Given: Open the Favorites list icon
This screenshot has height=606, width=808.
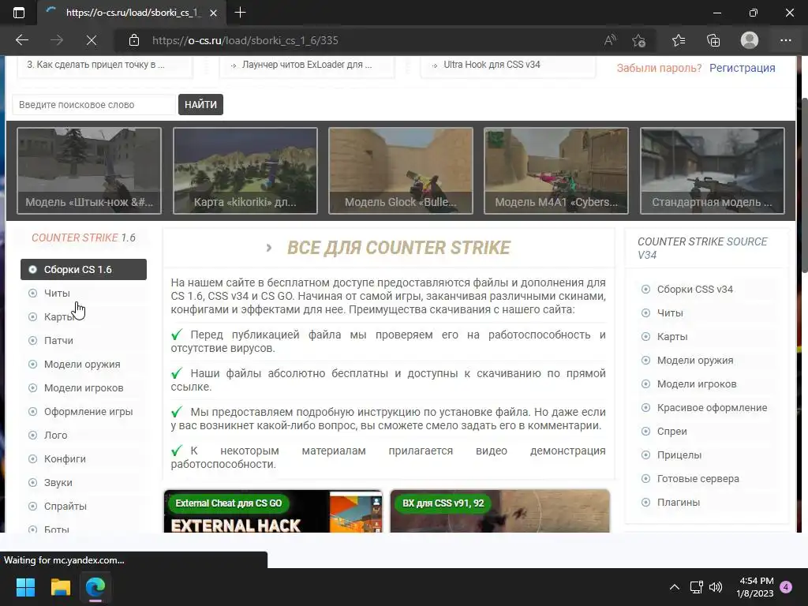Looking at the screenshot, I should (x=679, y=40).
